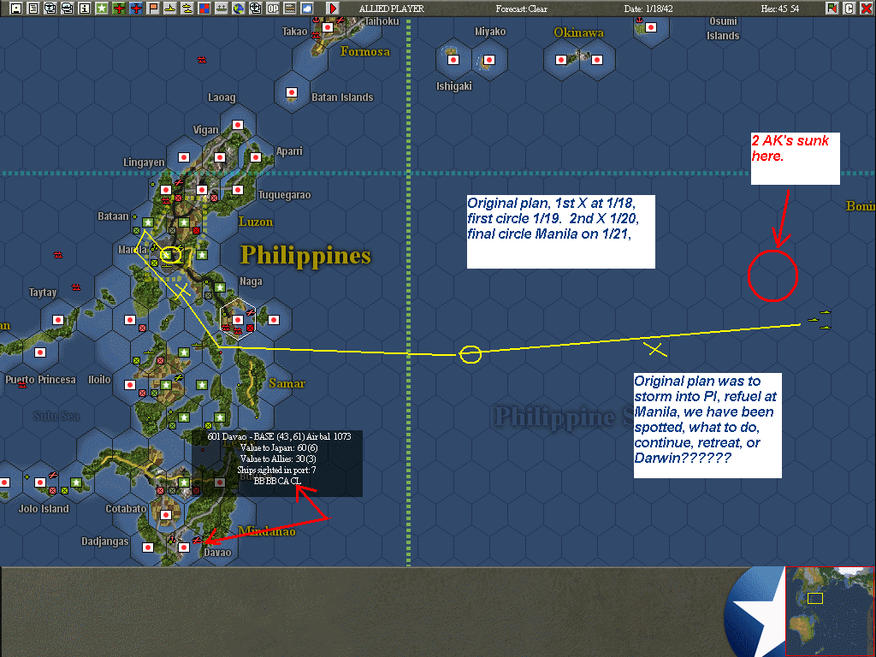This screenshot has width=876, height=657.
Task: Click the single yellow ship icon
Action: point(170,8)
